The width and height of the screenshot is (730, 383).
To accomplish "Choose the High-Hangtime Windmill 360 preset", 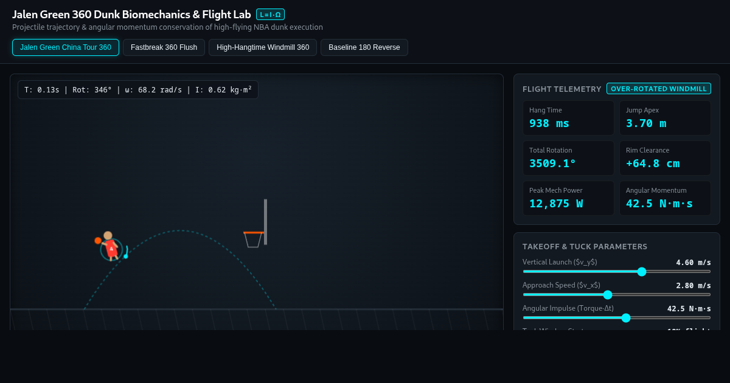I will point(263,47).
